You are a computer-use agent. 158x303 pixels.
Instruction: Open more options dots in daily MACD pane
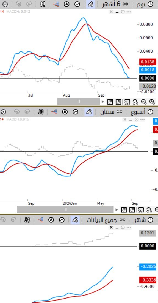click(x=129, y=12)
